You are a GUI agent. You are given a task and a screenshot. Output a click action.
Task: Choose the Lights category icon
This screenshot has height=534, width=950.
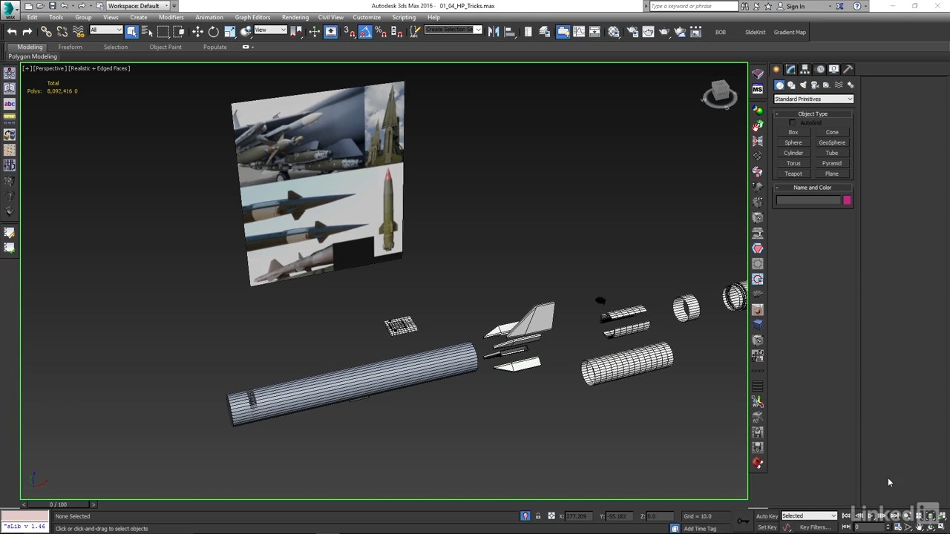(x=803, y=85)
